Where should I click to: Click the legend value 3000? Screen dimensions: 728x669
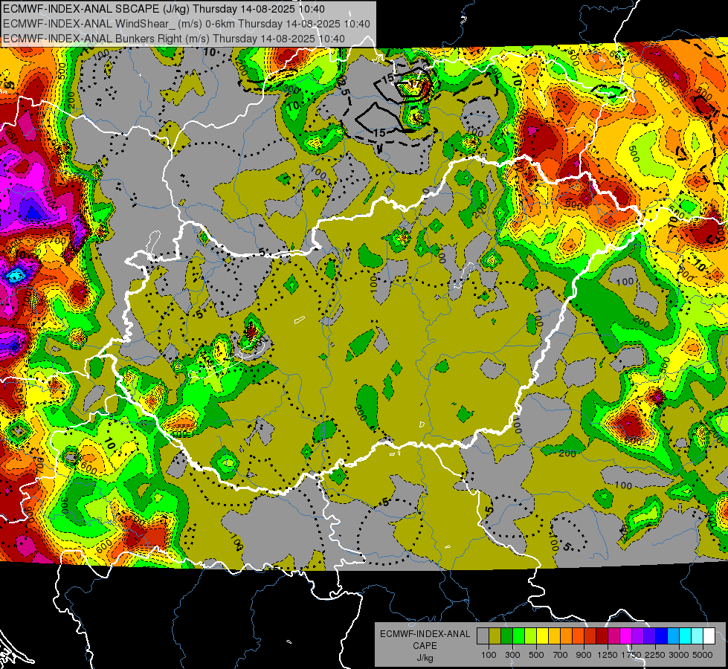pos(679,655)
